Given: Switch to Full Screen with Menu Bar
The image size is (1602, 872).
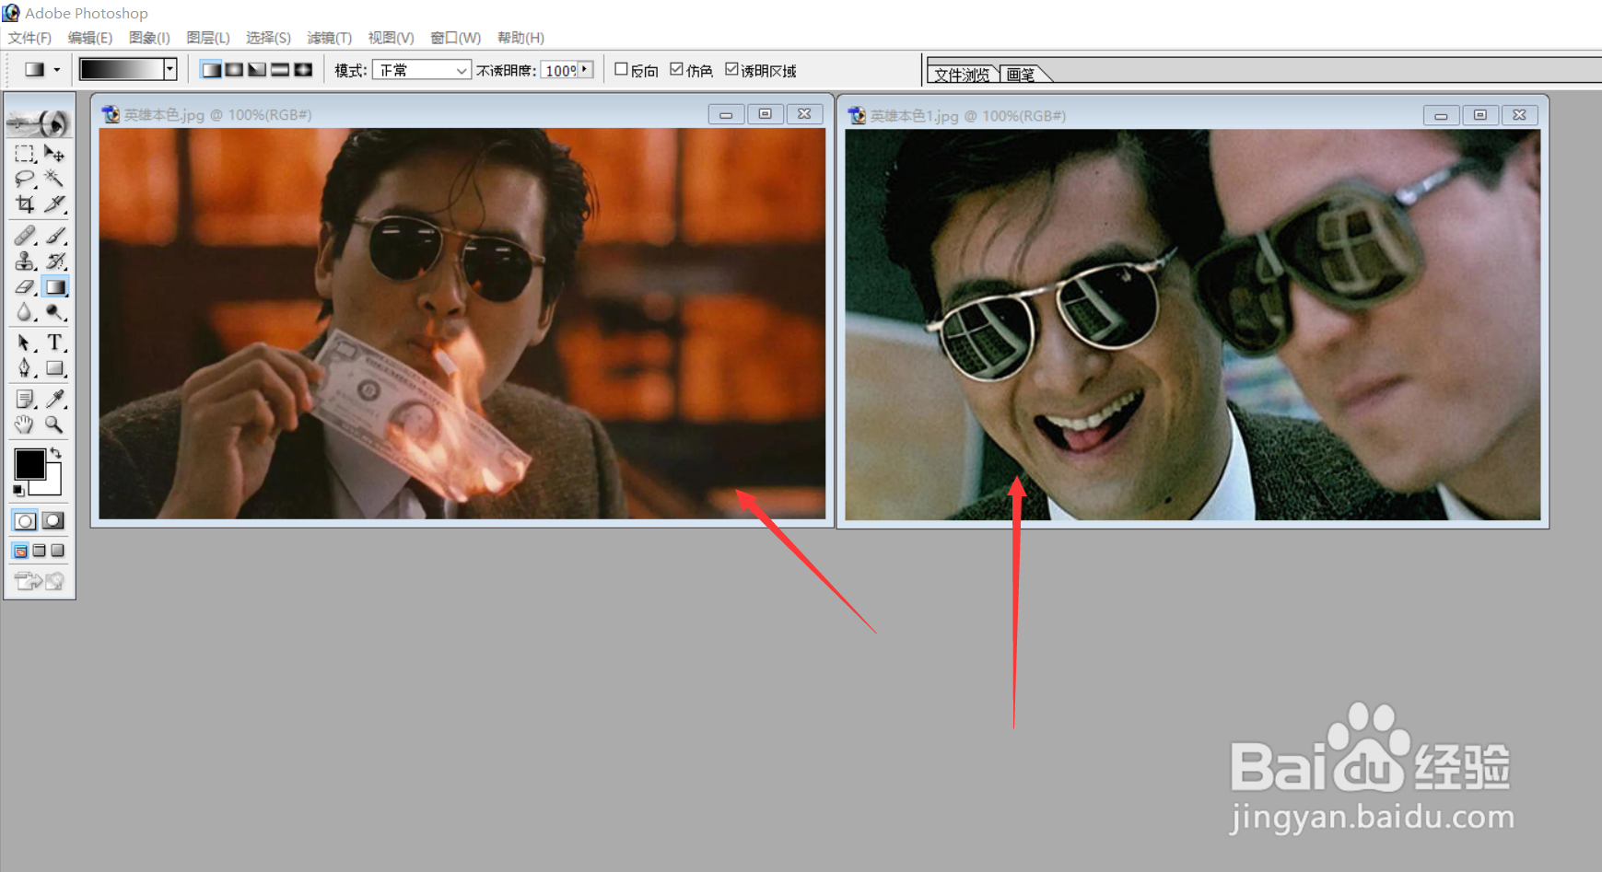Looking at the screenshot, I should coord(39,551).
